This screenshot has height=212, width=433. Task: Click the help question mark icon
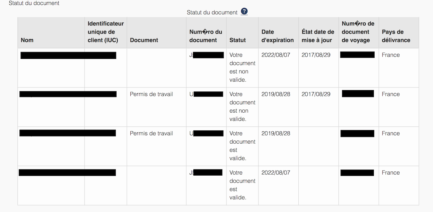click(x=244, y=12)
